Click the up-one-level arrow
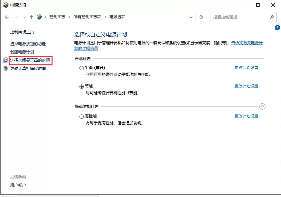Viewport: 281px width, 197px height. [x=31, y=17]
